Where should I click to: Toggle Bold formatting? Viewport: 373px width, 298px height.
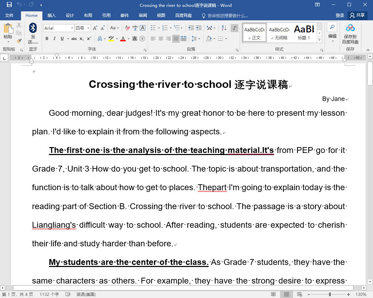coord(47,39)
